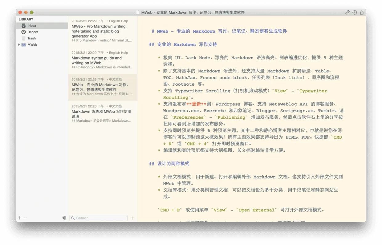Viewport: 382px width, 245px height.
Task: Click the plus icon next to Search field
Action: 132,218
